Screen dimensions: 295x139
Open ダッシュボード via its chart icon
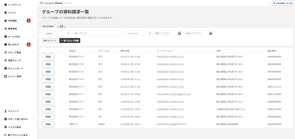point(5,68)
